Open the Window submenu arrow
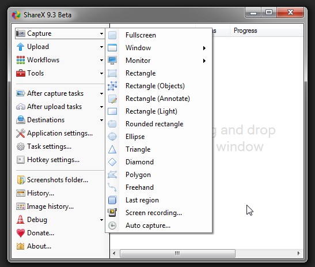 204,48
